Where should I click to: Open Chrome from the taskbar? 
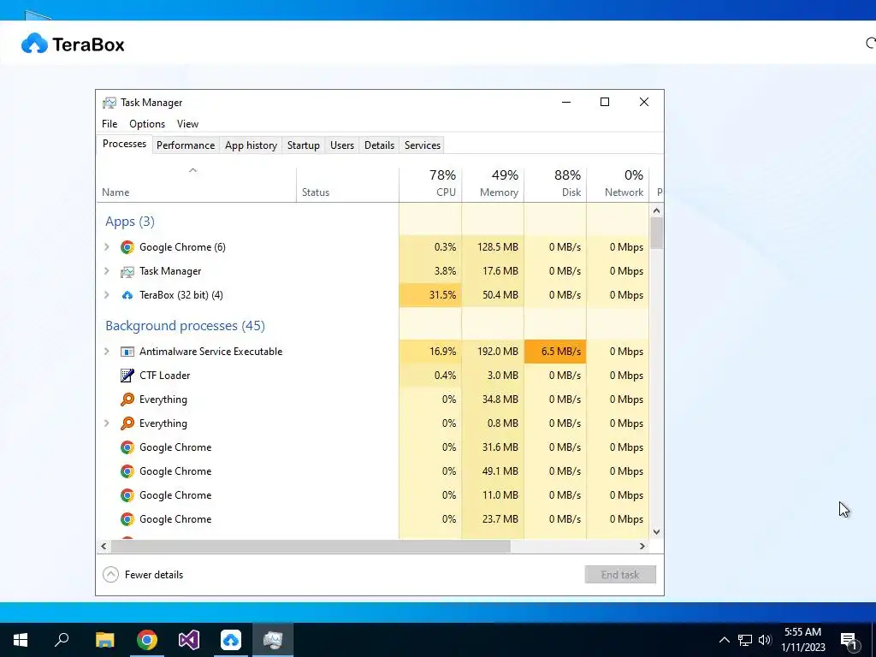[147, 640]
